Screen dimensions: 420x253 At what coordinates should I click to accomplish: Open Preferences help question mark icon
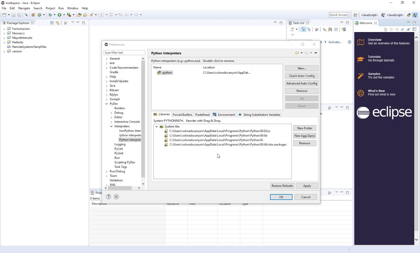click(x=108, y=197)
